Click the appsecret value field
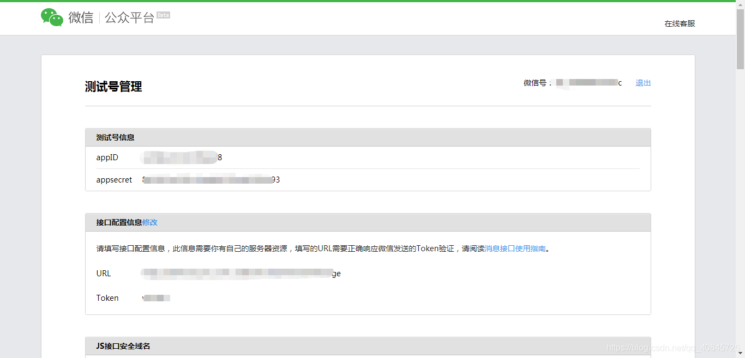The height and width of the screenshot is (358, 745). pyautogui.click(x=210, y=179)
